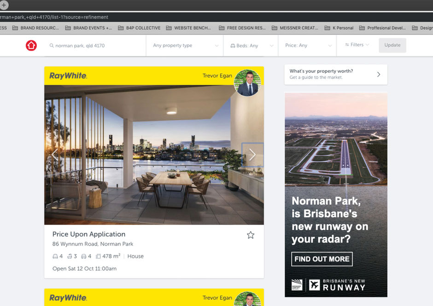
Task: Click the search magnifier icon
Action: 52,46
